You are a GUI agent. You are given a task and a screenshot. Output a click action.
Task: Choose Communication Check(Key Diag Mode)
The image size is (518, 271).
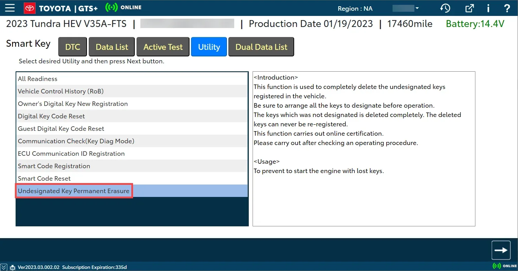point(132,141)
